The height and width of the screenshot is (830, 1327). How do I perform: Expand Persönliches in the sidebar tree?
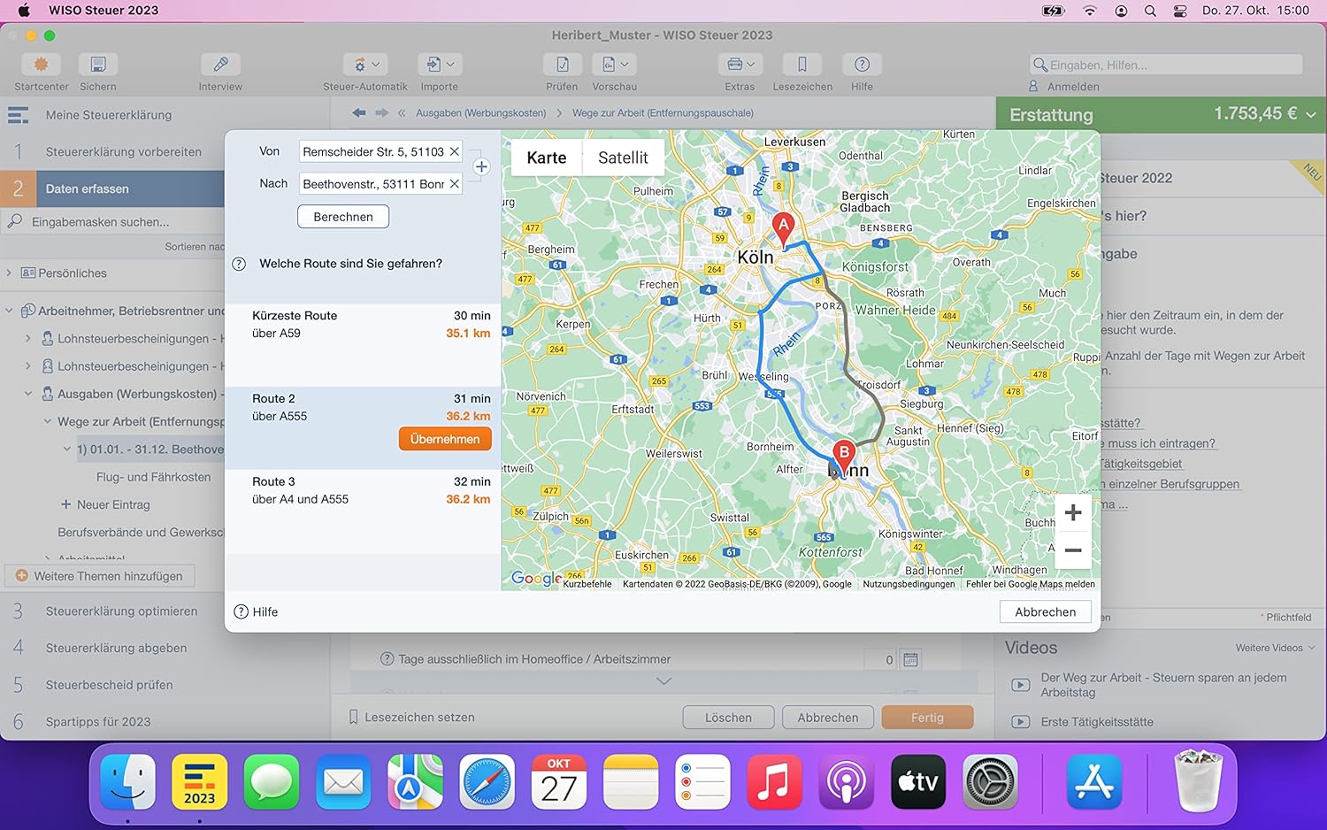coord(9,273)
